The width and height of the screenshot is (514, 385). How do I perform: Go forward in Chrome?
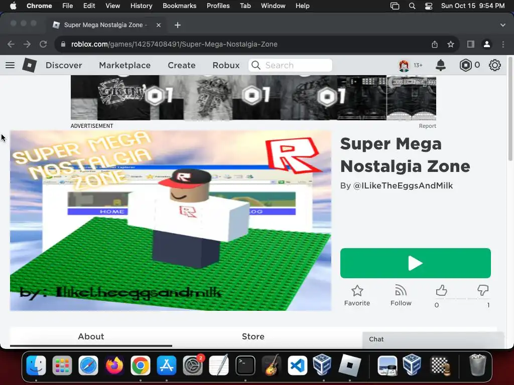[27, 44]
